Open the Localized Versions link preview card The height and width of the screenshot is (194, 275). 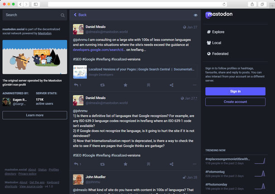(135, 72)
